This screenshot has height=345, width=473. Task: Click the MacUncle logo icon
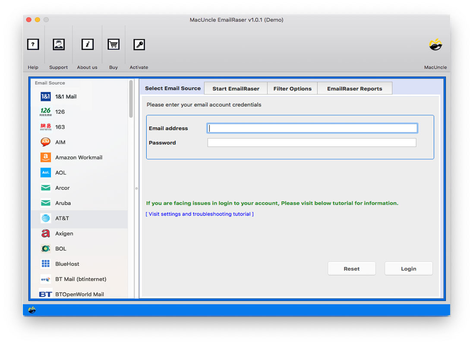[435, 44]
